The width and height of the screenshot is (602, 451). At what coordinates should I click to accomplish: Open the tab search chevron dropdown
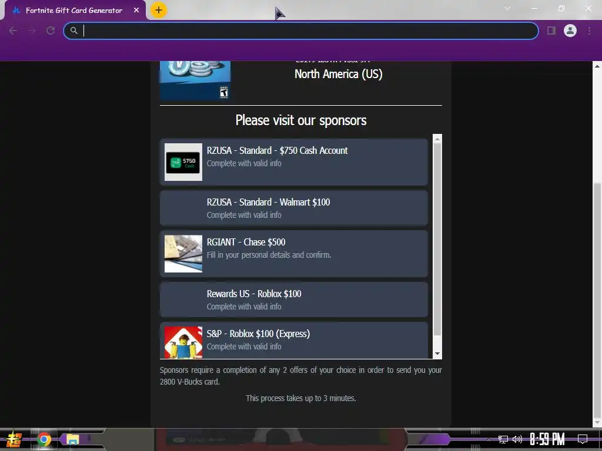(507, 8)
